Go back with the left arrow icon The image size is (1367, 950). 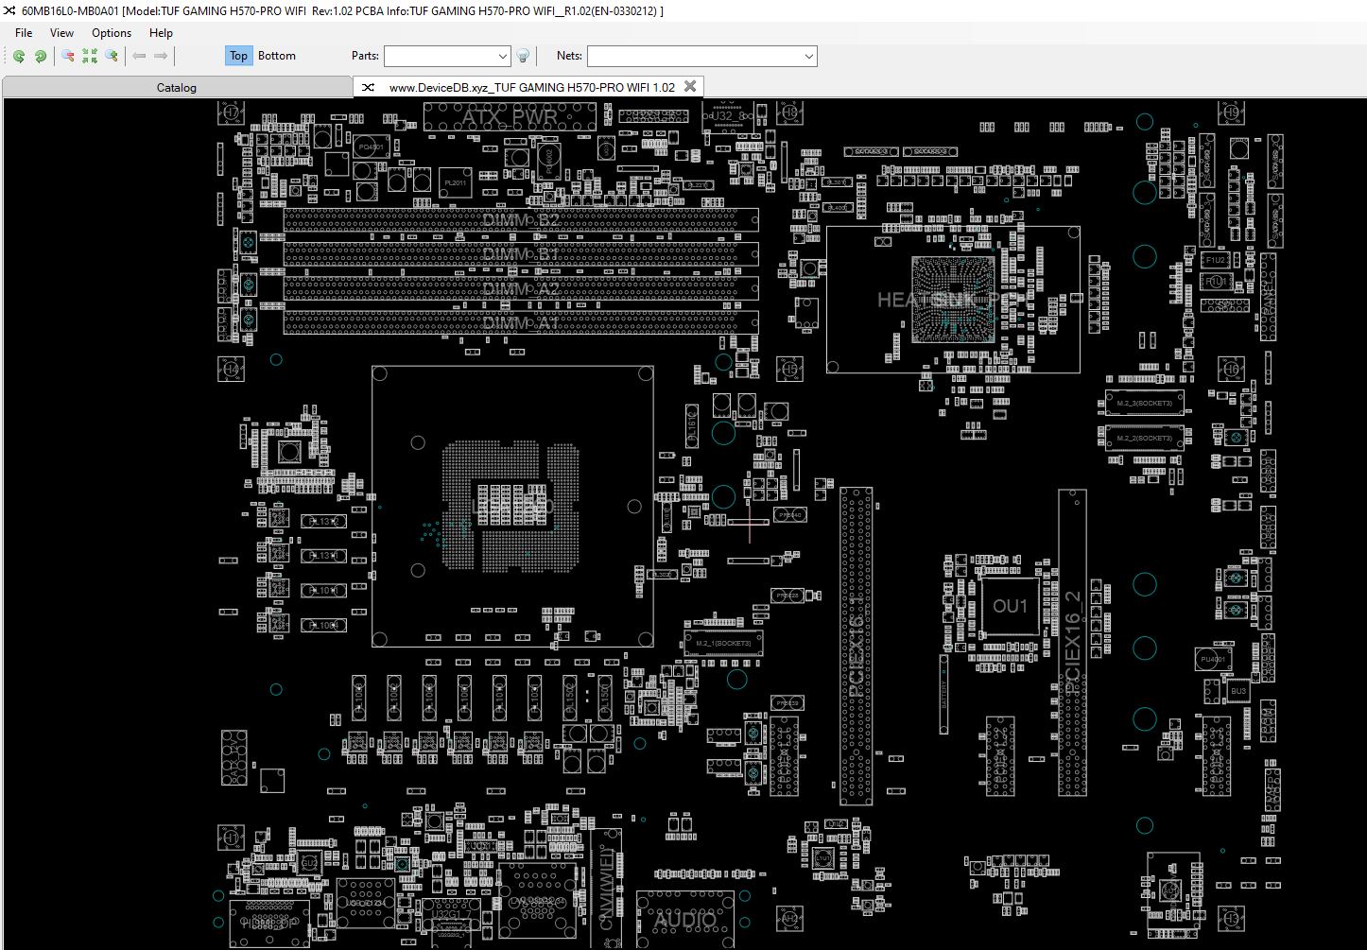140,56
